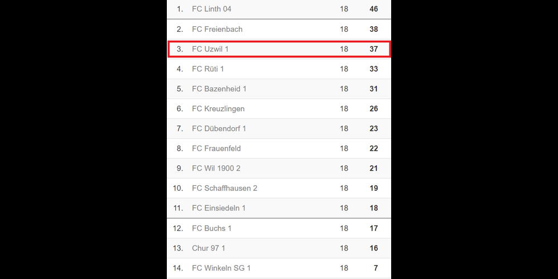558x279 pixels.
Task: Click the games played count for Chur 97 1
Action: tap(344, 248)
